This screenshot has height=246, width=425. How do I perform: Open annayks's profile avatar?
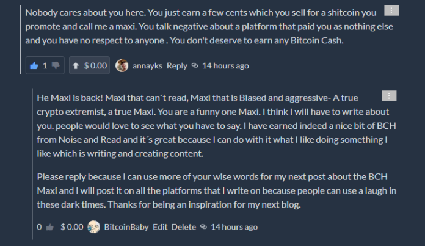pyautogui.click(x=122, y=65)
